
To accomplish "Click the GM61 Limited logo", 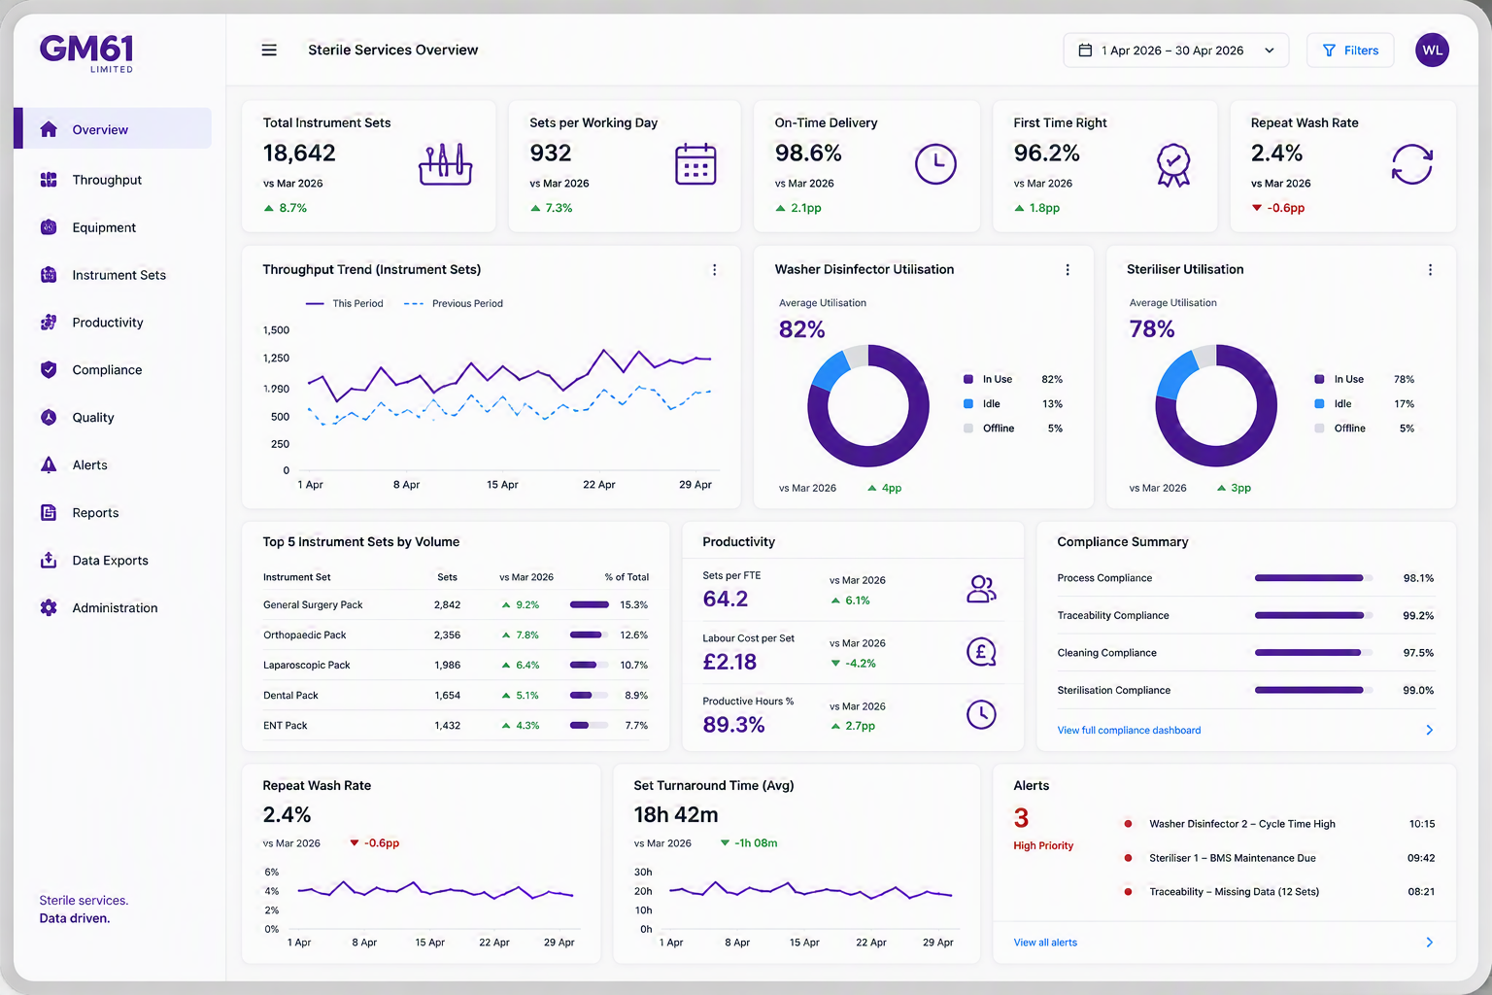I will pos(86,53).
